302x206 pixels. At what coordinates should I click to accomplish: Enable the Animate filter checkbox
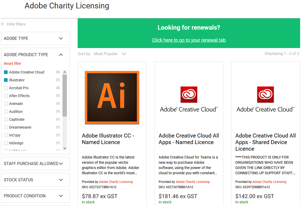(6, 104)
